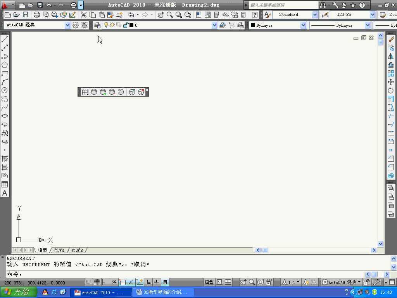Click the Windows 开始 start button
397x298 pixels.
[x=18, y=292]
